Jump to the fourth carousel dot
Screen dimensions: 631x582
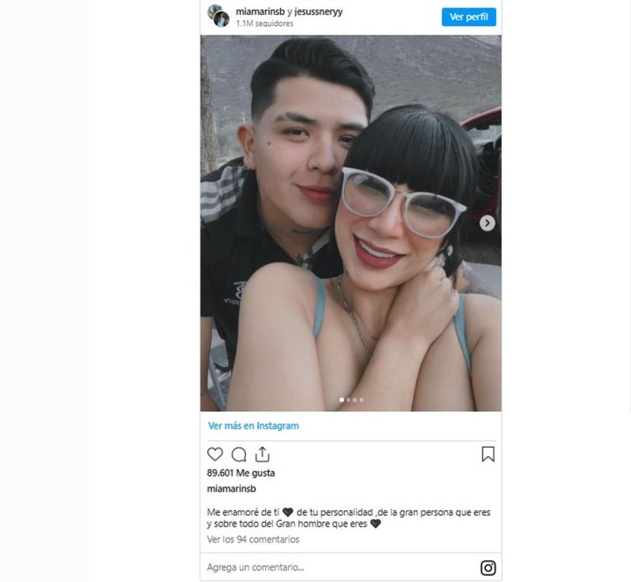click(361, 400)
